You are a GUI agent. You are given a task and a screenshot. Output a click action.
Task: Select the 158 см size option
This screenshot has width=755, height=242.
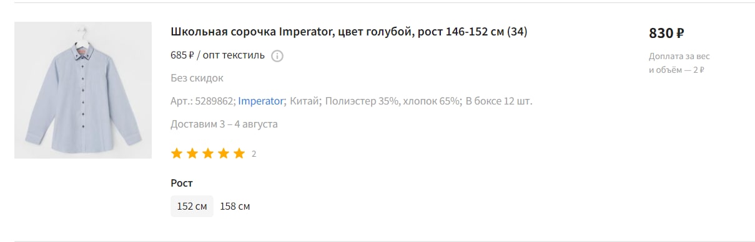[x=235, y=207]
